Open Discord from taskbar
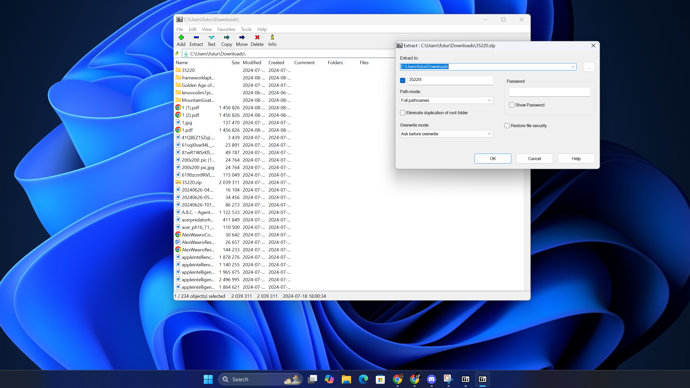 coord(431,379)
